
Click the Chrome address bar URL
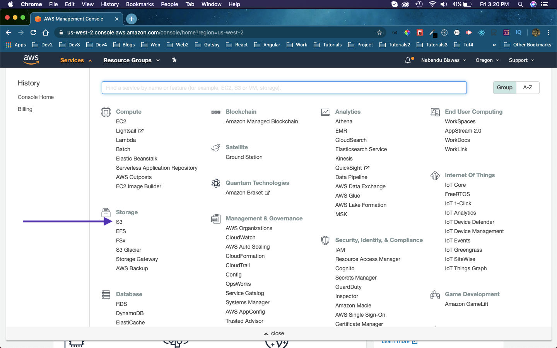pos(155,32)
